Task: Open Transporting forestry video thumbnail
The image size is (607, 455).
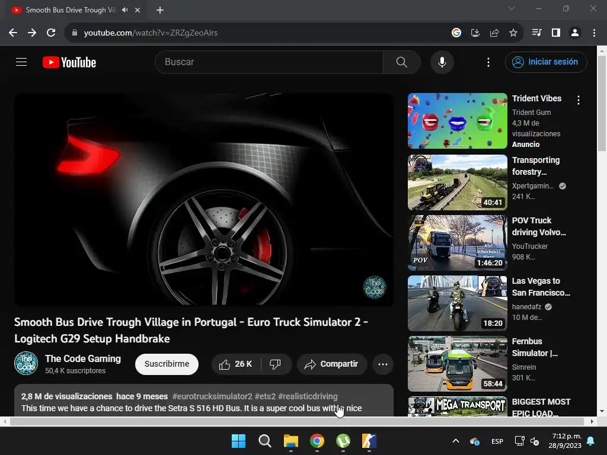Action: 457,182
